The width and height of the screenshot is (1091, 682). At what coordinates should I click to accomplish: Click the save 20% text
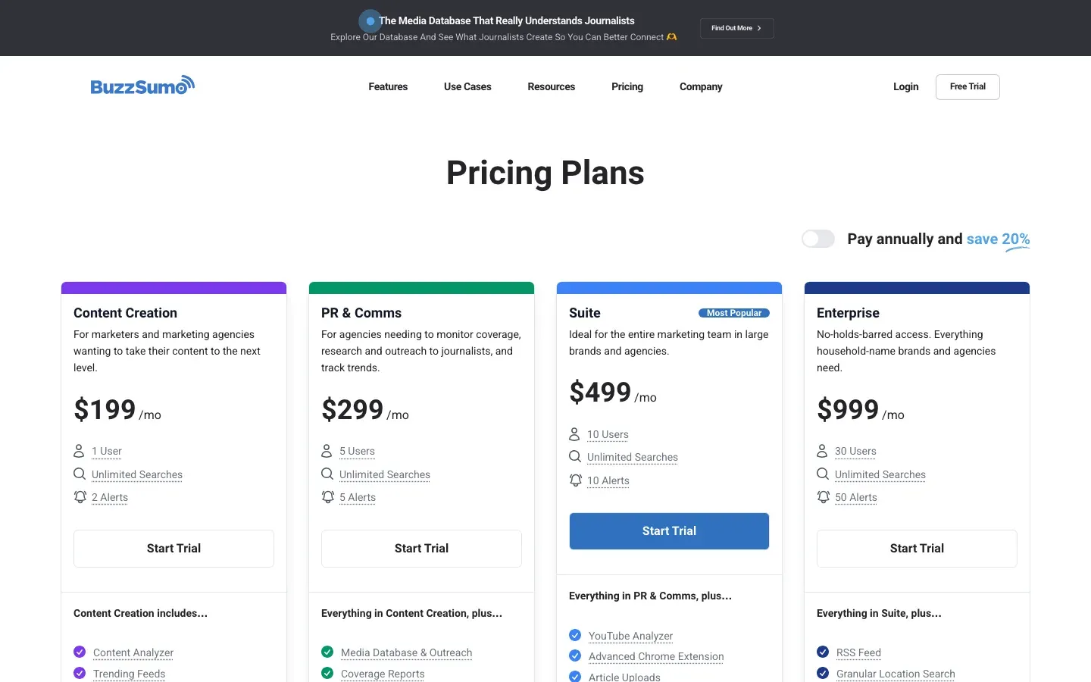[x=998, y=239]
